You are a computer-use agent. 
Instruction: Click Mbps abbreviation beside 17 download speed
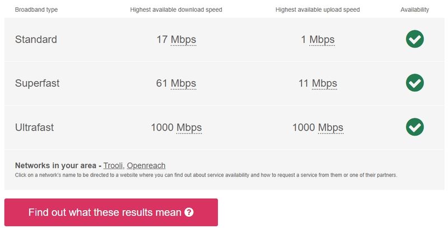click(x=184, y=39)
